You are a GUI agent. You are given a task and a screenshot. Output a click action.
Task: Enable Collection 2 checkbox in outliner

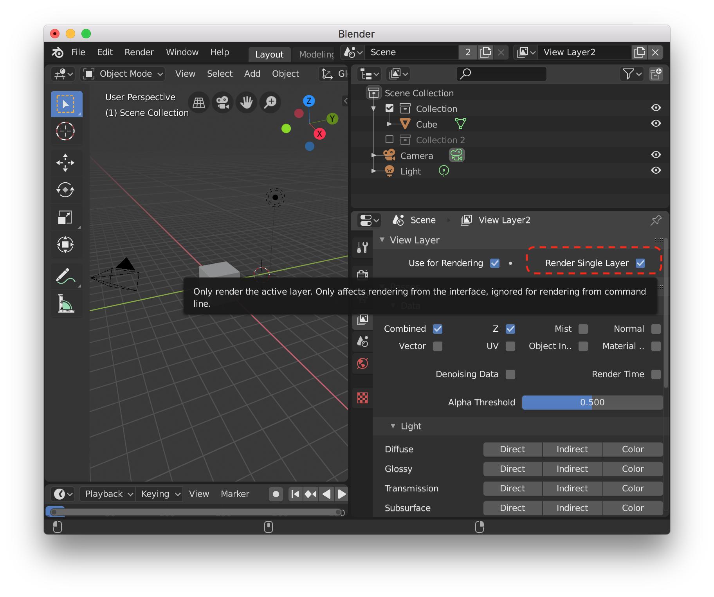coord(389,140)
